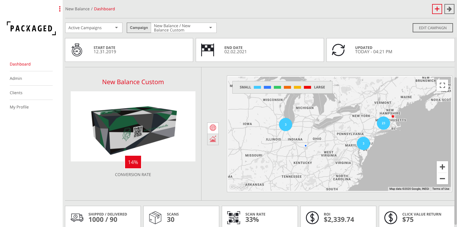The image size is (457, 227).
Task: Click the checkered flag end date icon
Action: (207, 50)
